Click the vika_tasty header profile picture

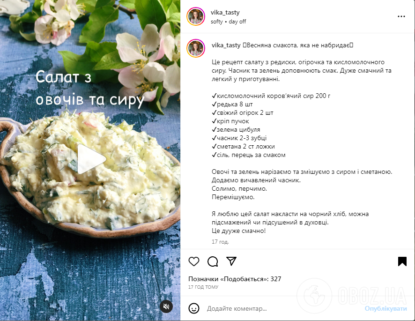pos(196,16)
